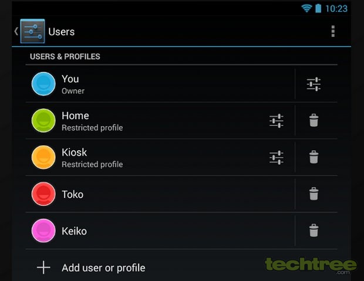The image size is (364, 281).
Task: Open Home restricted profile settings sliders
Action: pyautogui.click(x=277, y=121)
